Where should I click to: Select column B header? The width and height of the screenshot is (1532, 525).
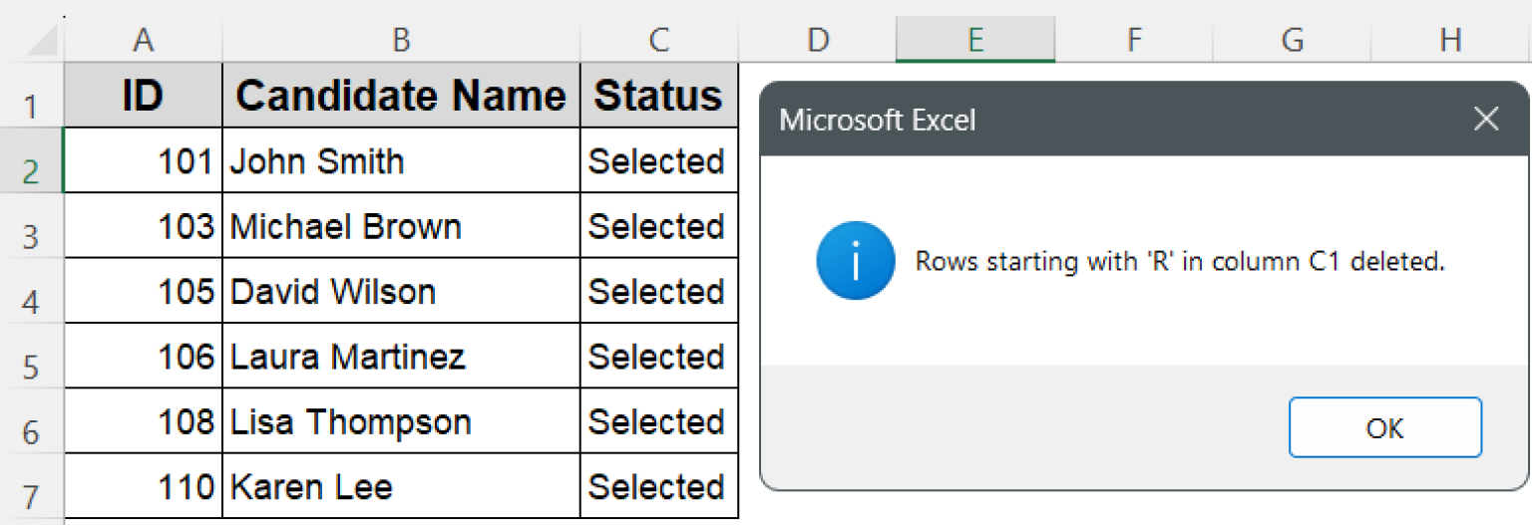401,40
